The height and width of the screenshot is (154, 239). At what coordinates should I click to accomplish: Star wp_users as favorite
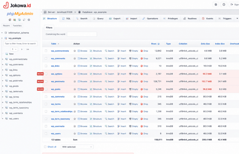pos(74,134)
